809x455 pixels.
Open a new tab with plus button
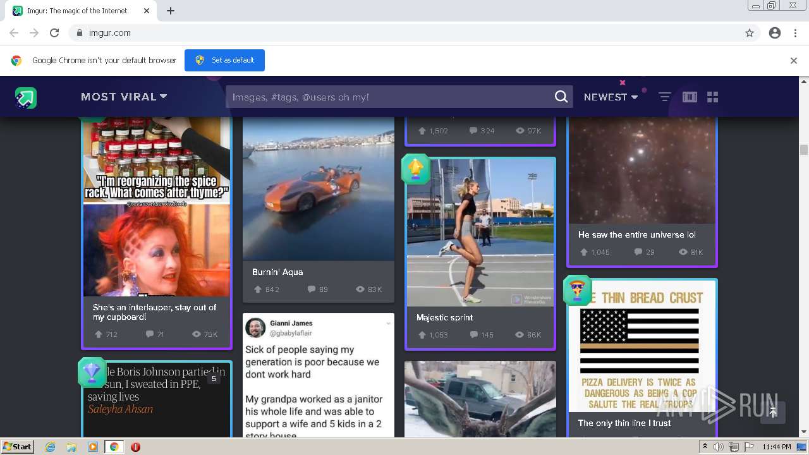[171, 11]
